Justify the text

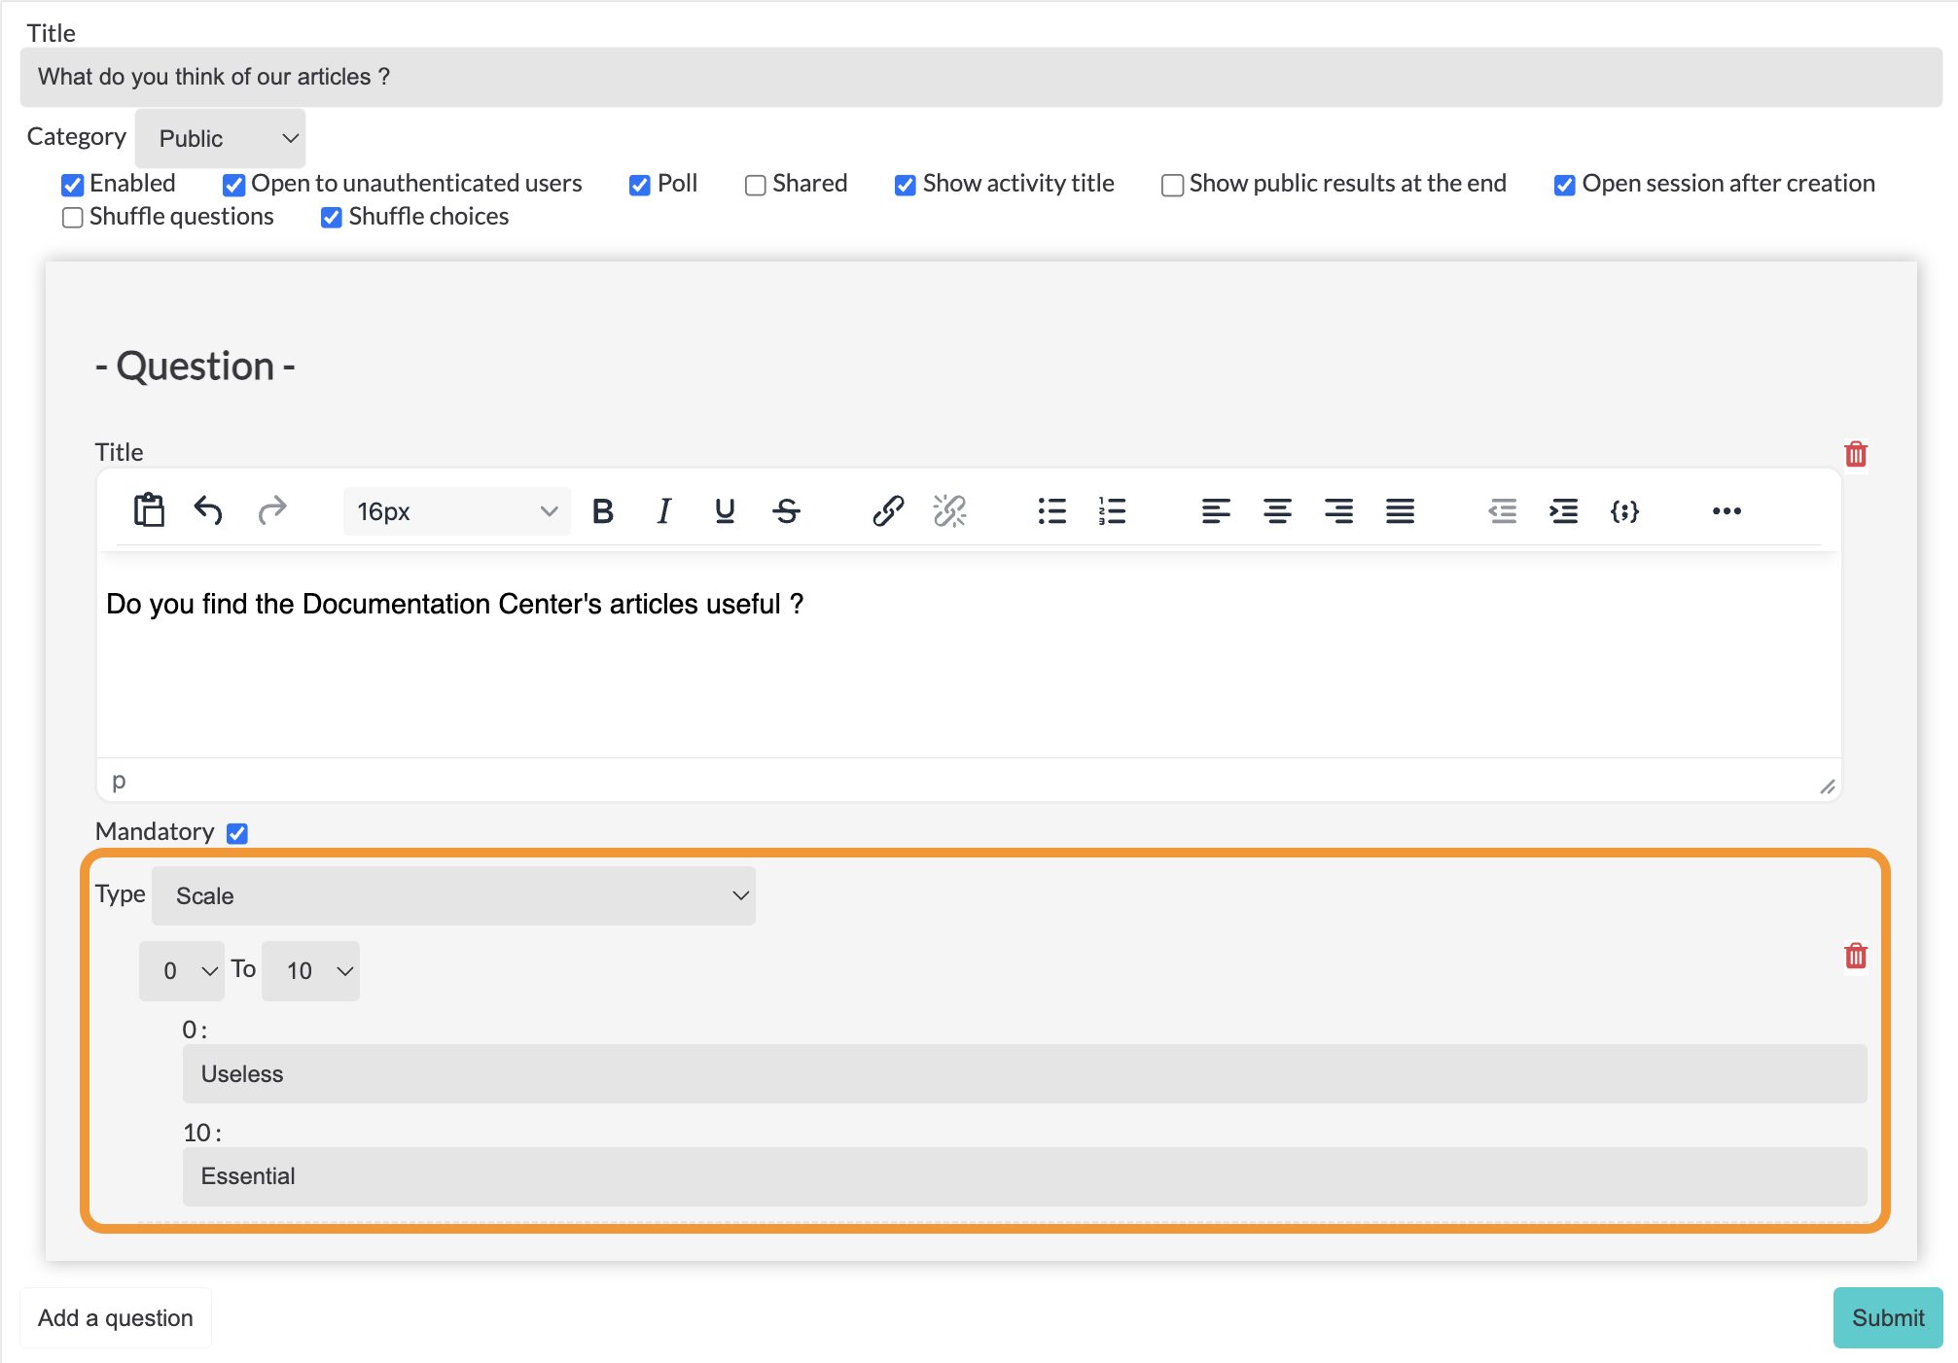(1401, 510)
